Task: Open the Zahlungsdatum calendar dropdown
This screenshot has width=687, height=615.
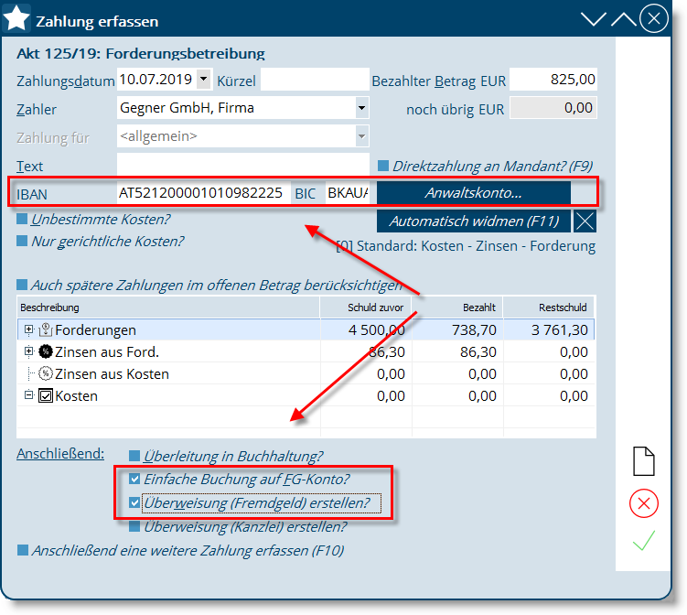Action: (x=203, y=80)
